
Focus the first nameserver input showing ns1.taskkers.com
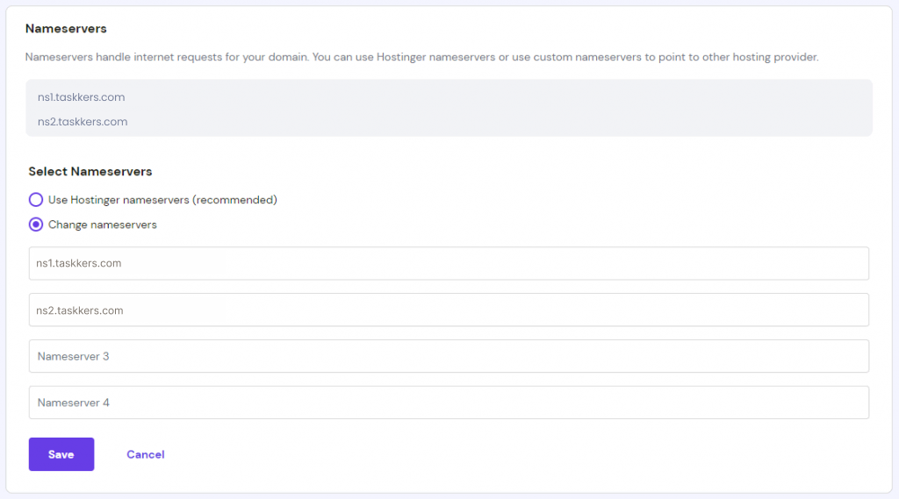tap(449, 263)
